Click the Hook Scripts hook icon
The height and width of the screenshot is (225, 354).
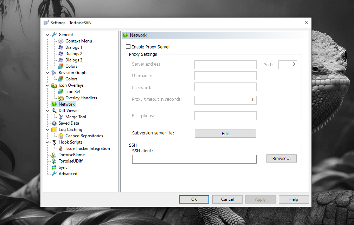(54, 142)
